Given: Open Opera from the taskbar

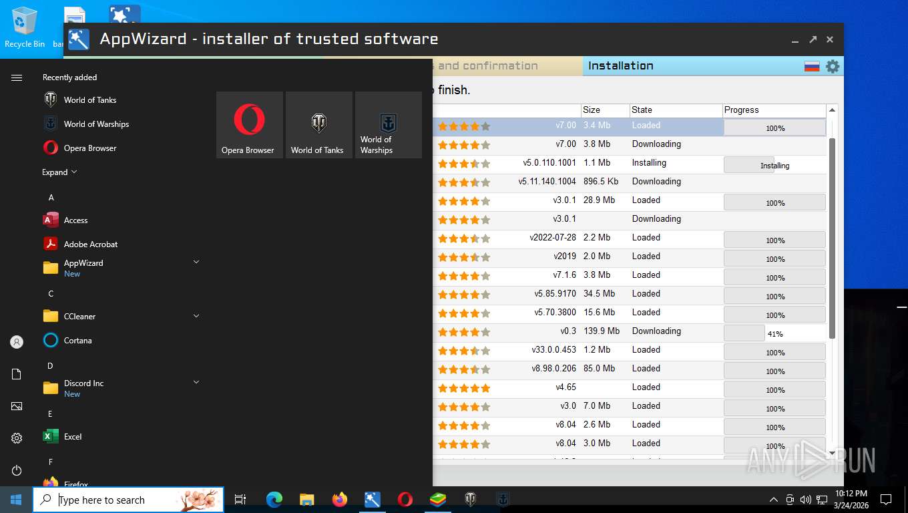Looking at the screenshot, I should pyautogui.click(x=405, y=500).
